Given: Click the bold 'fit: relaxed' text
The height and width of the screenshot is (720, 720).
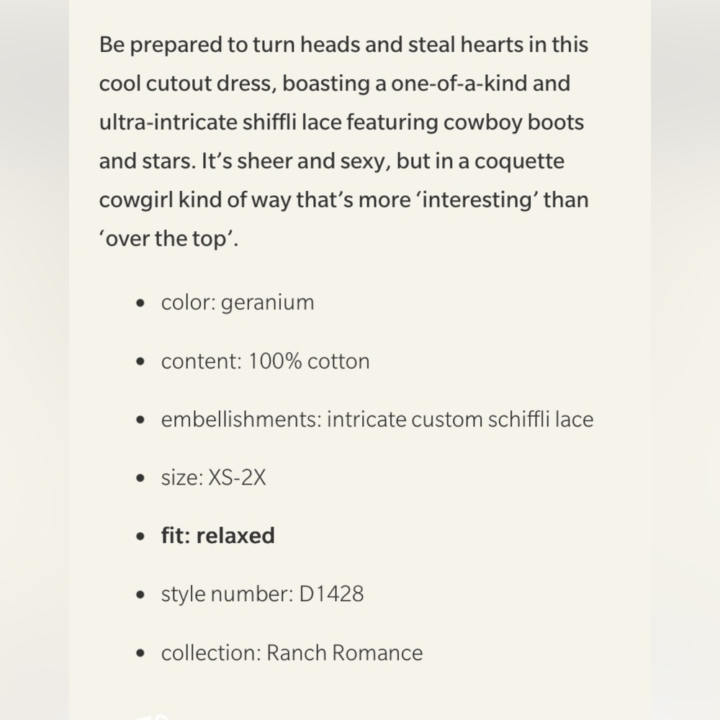Looking at the screenshot, I should tap(217, 536).
